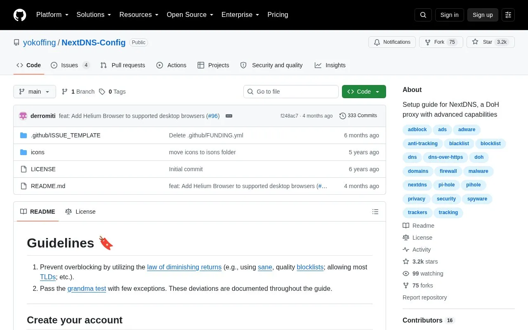The width and height of the screenshot is (528, 330).
Task: Open the green Code dropdown button
Action: [x=364, y=92]
